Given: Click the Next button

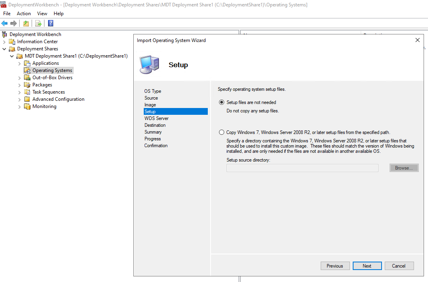Looking at the screenshot, I should pos(367,266).
